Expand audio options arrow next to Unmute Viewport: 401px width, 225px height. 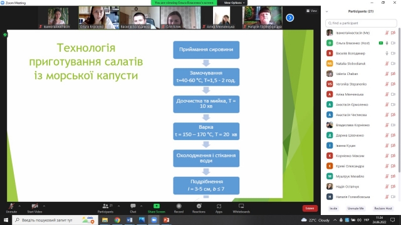coord(19,206)
